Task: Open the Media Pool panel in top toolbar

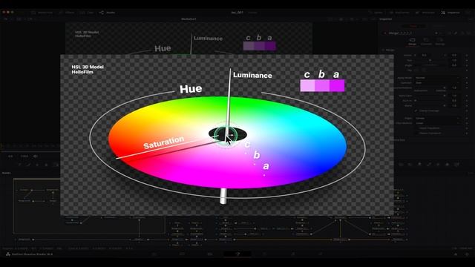Action: coord(42,13)
